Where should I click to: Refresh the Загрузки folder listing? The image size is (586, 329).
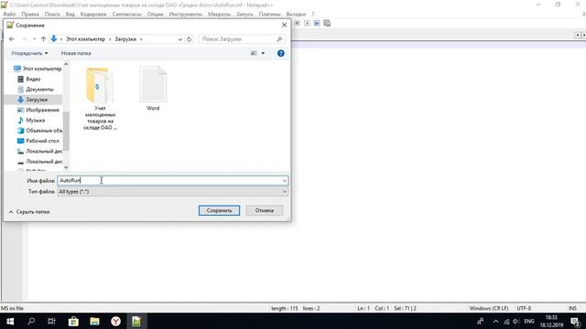point(190,38)
